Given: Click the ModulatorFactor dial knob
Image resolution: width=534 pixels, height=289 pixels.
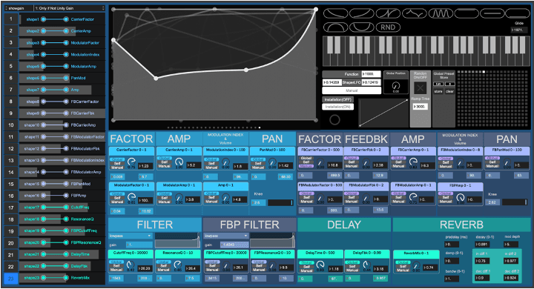Looking at the screenshot, I should pyautogui.click(x=131, y=197).
